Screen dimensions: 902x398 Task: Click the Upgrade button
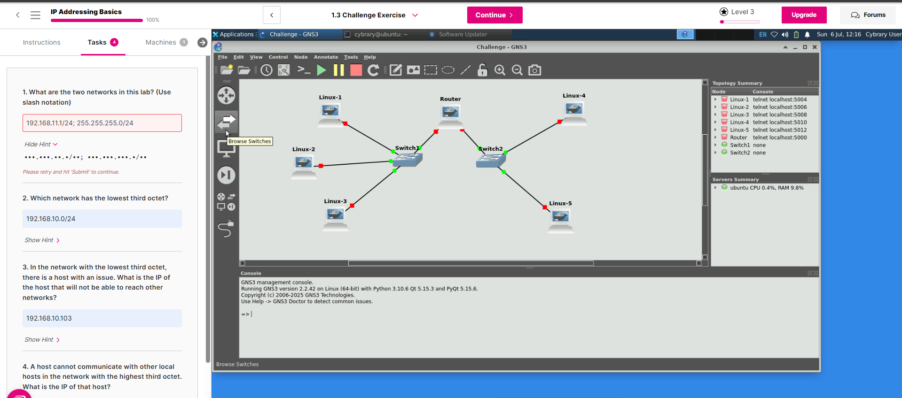coord(804,15)
